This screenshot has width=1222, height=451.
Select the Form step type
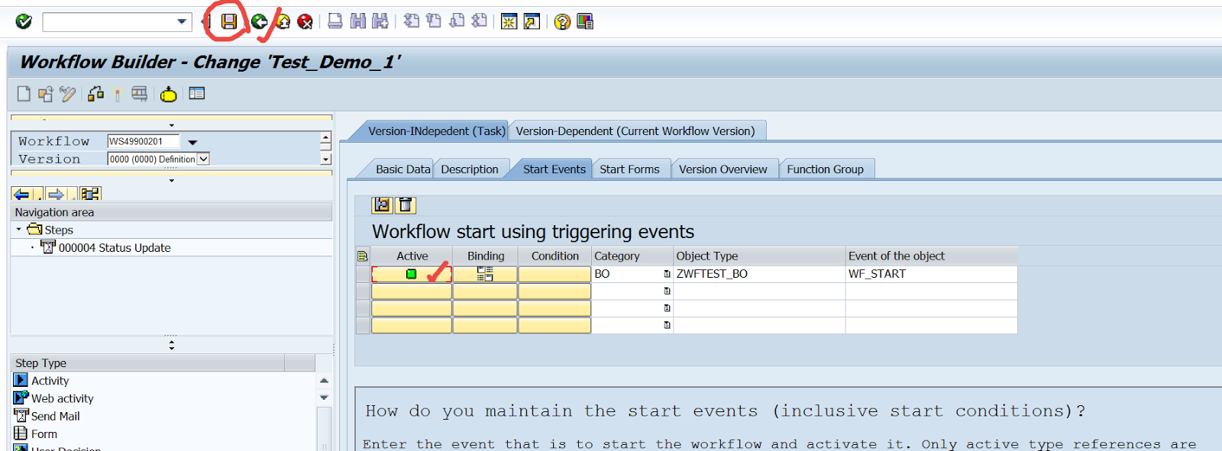(44, 433)
